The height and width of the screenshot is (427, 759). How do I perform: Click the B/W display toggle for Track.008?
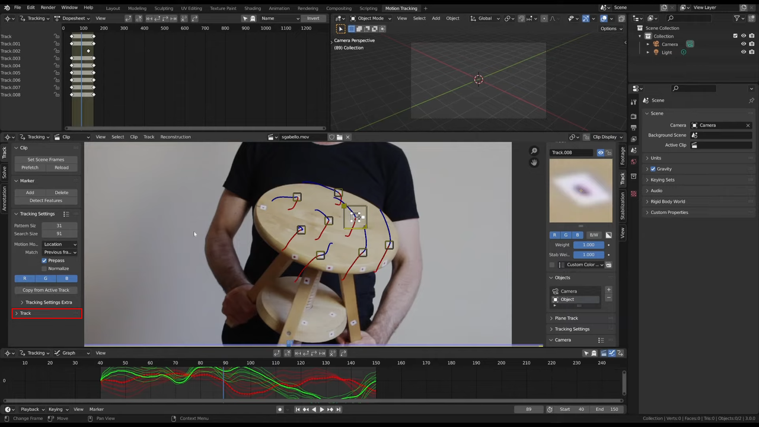click(594, 234)
